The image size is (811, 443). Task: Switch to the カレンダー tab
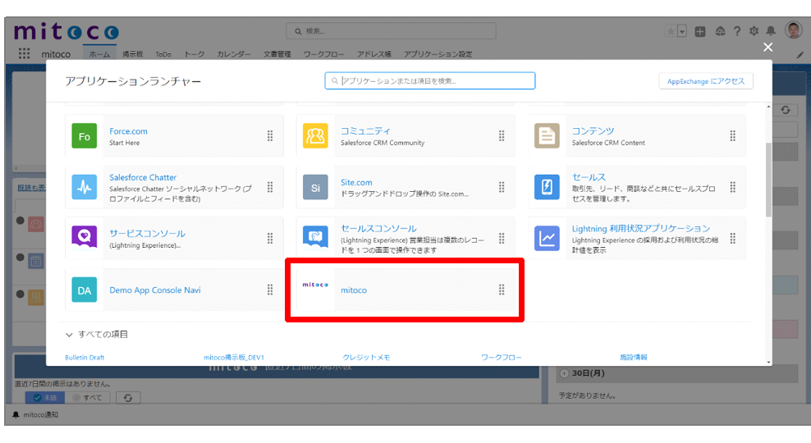(234, 54)
